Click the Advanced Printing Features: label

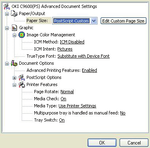click(x=54, y=70)
